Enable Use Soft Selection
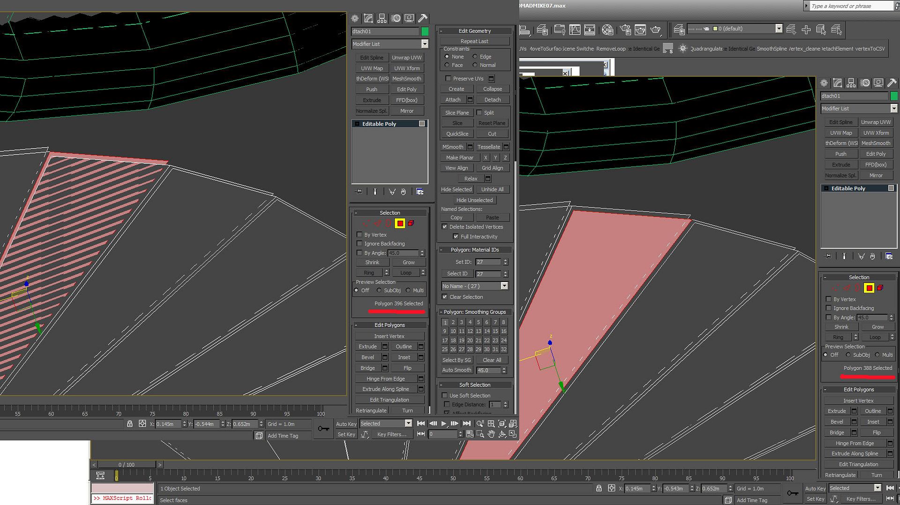The image size is (900, 505). (x=445, y=395)
